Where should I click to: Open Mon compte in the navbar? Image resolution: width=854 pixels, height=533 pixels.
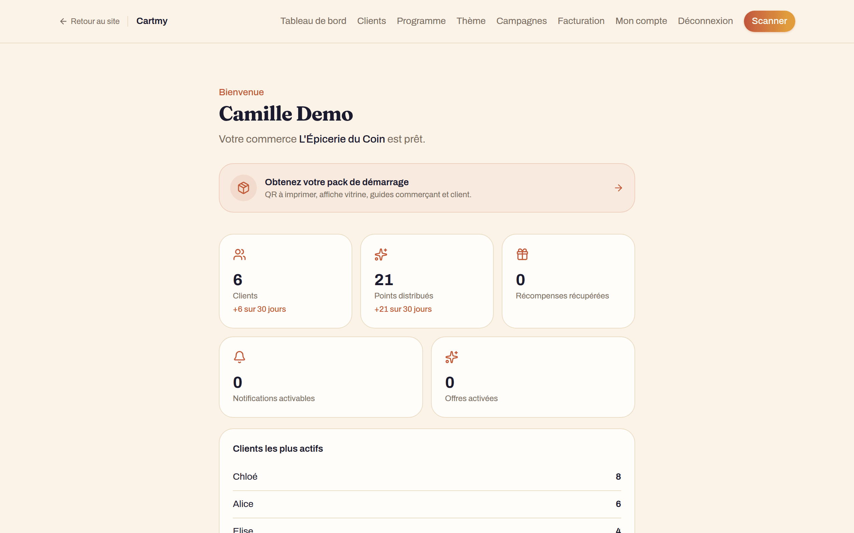point(641,21)
